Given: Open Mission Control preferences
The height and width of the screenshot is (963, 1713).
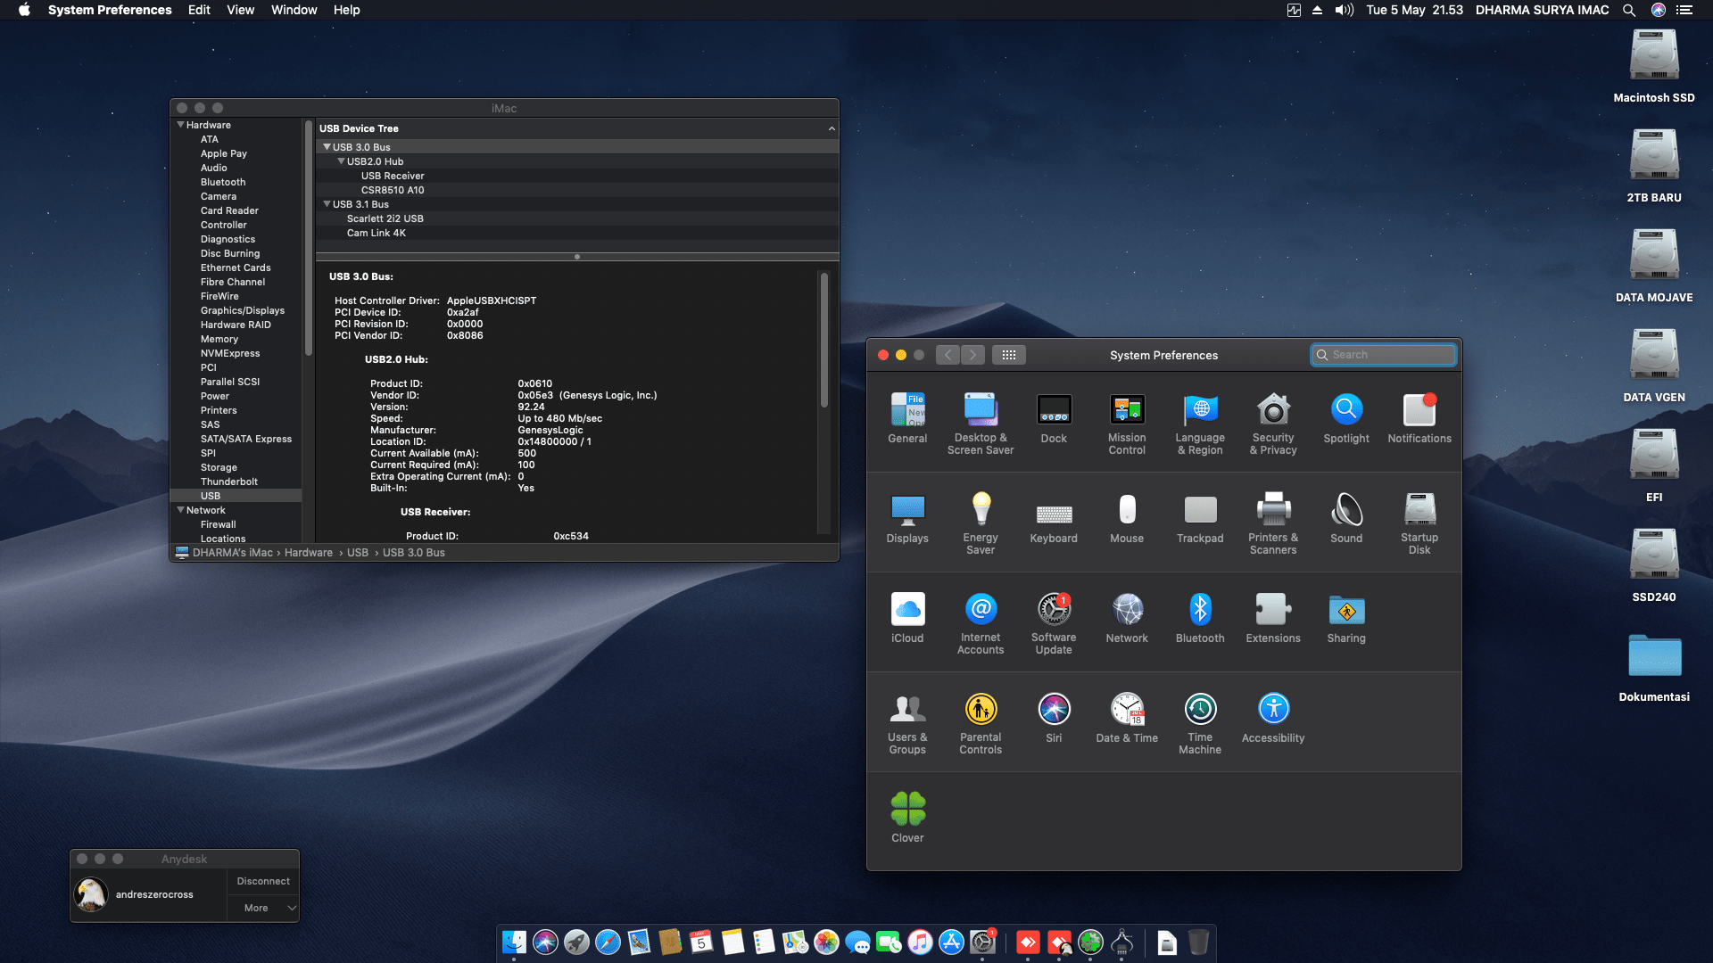Looking at the screenshot, I should click(1127, 424).
